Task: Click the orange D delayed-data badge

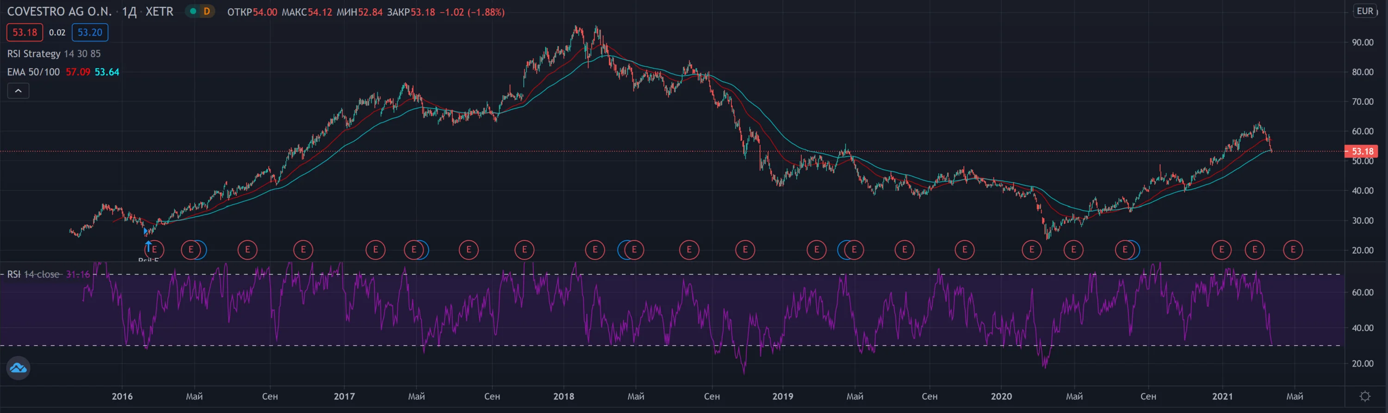Action: [x=206, y=11]
